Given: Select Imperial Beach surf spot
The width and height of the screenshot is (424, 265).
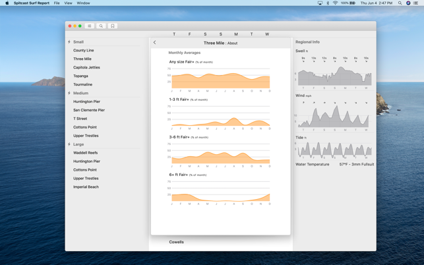Looking at the screenshot, I should (x=86, y=187).
